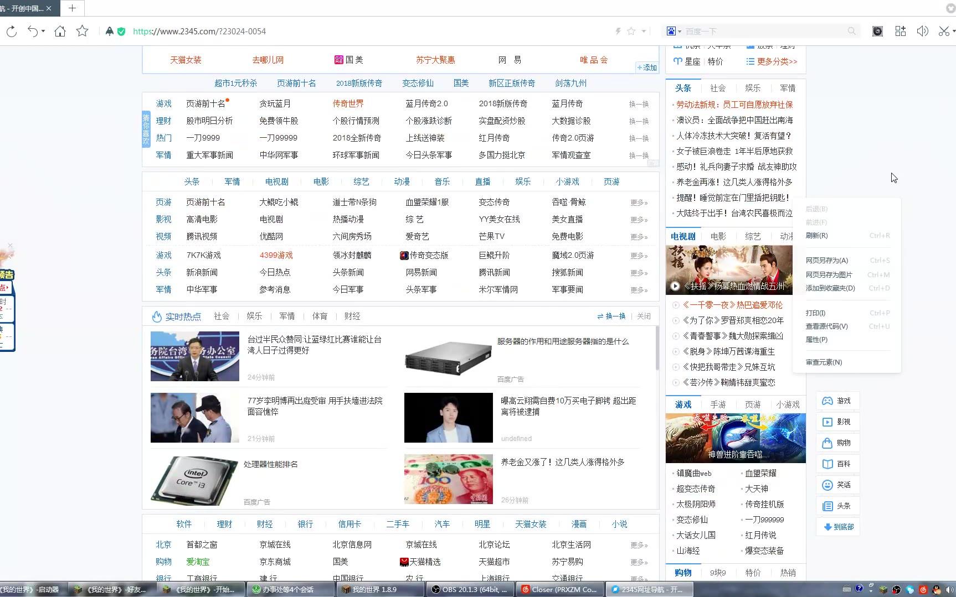Switch to the 军情 news tab beside 娱乐

point(788,88)
